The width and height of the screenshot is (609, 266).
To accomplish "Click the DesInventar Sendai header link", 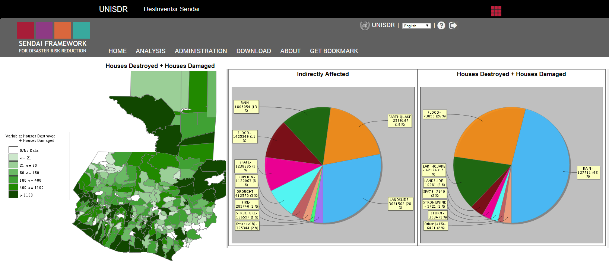I will 171,9.
